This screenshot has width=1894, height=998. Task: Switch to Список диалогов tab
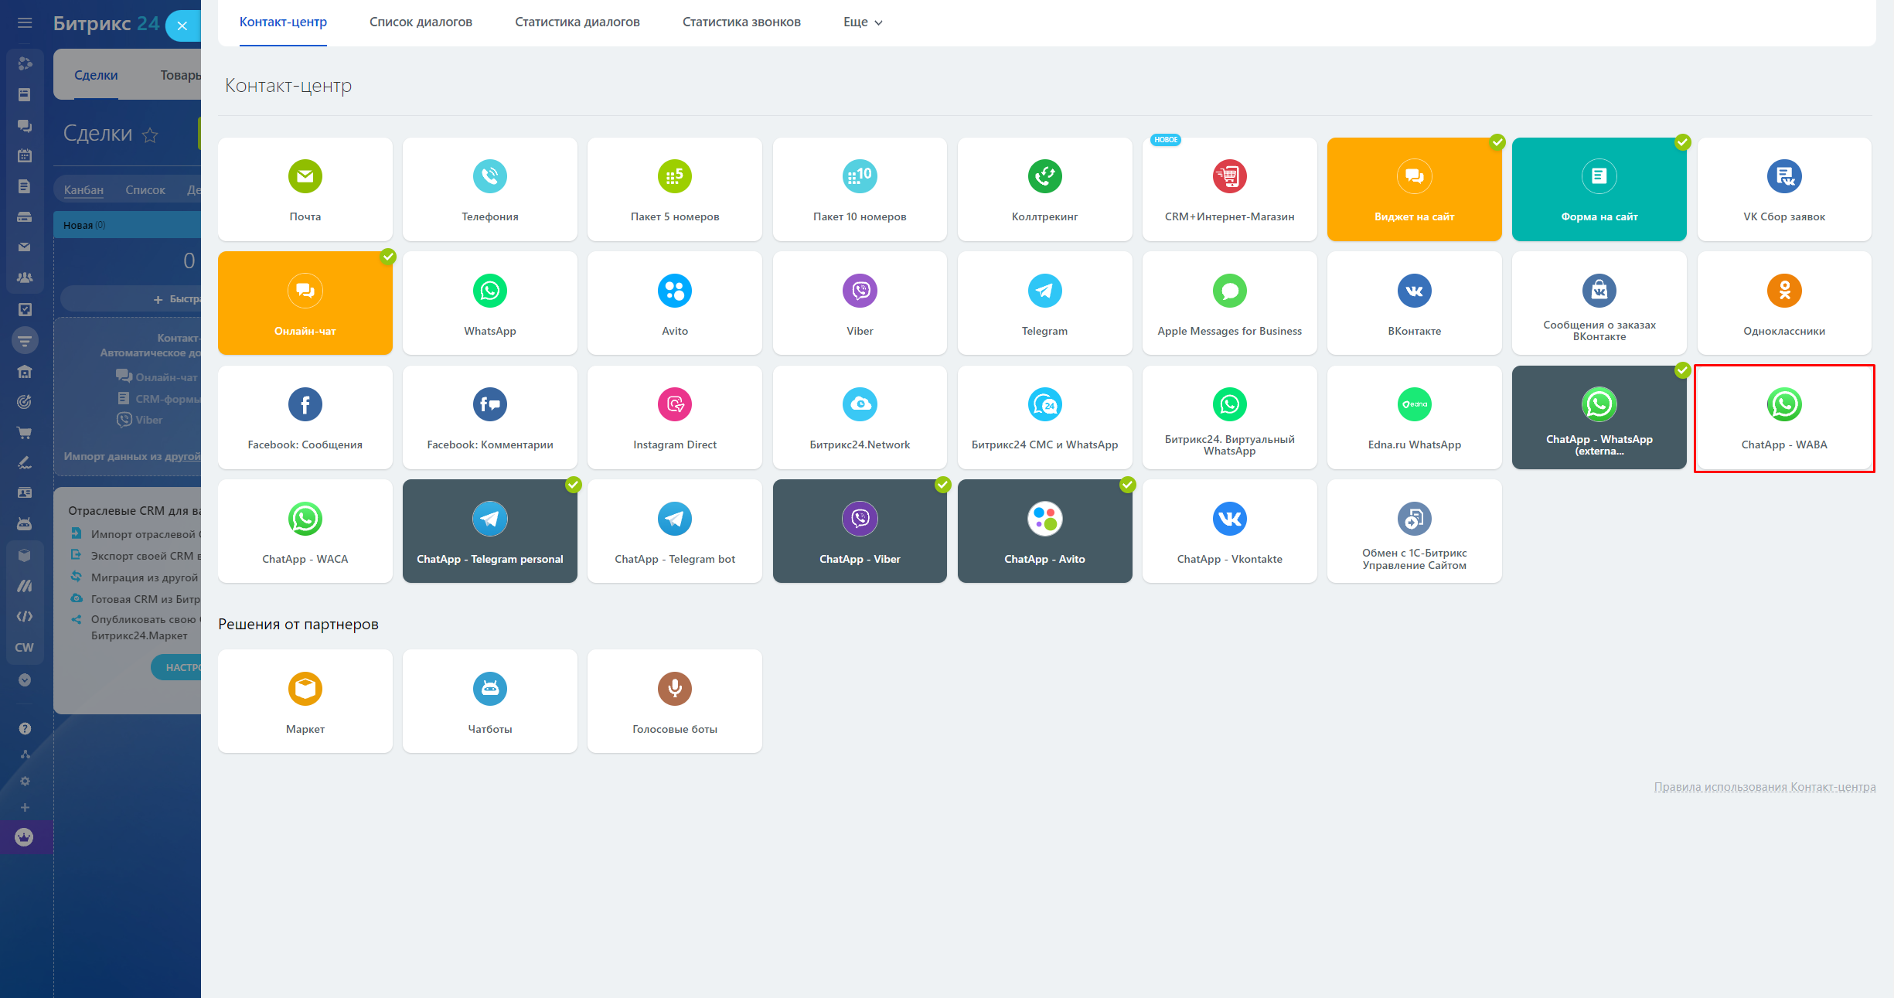[421, 22]
